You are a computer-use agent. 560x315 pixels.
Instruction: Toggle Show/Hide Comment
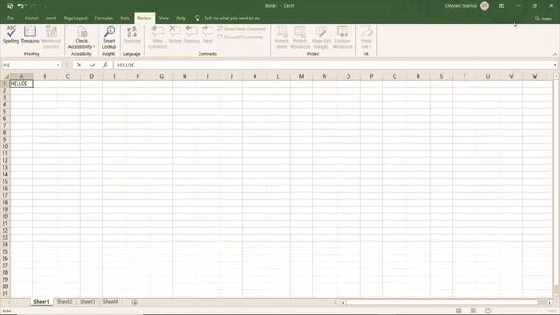[x=241, y=29]
